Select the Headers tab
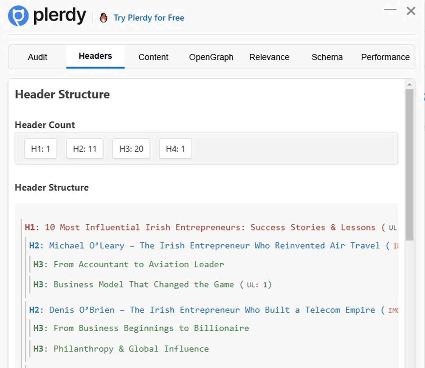The width and height of the screenshot is (425, 368). (x=95, y=56)
